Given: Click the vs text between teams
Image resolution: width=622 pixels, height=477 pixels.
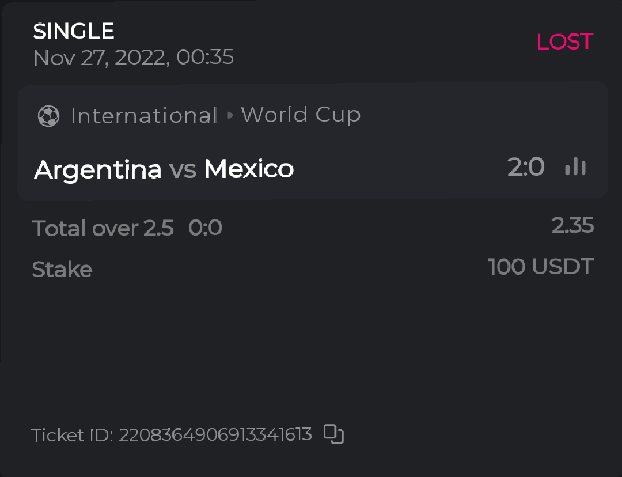Looking at the screenshot, I should click(x=183, y=169).
